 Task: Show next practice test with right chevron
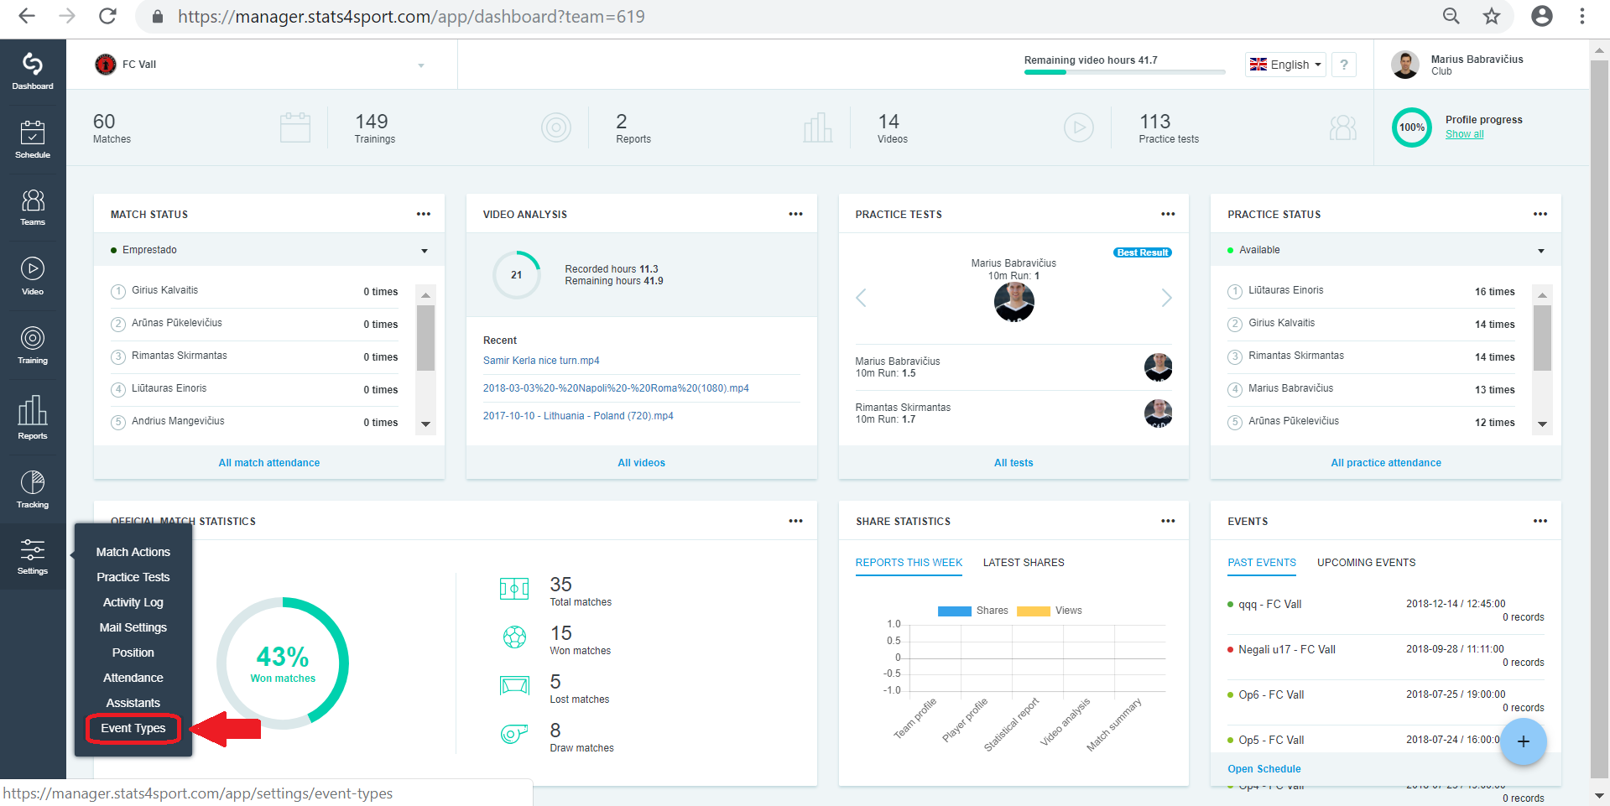(x=1166, y=298)
